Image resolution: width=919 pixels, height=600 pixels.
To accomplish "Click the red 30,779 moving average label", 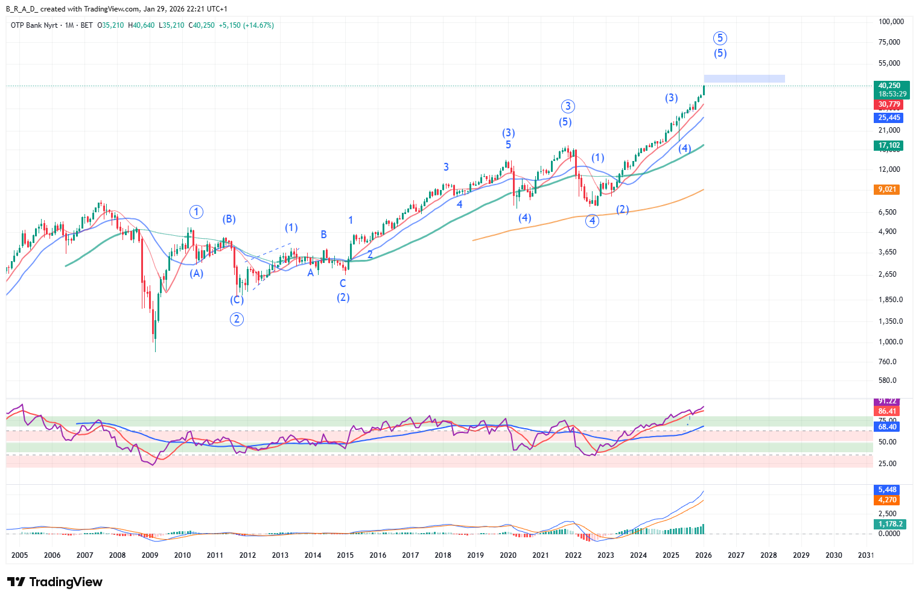I will pyautogui.click(x=889, y=104).
